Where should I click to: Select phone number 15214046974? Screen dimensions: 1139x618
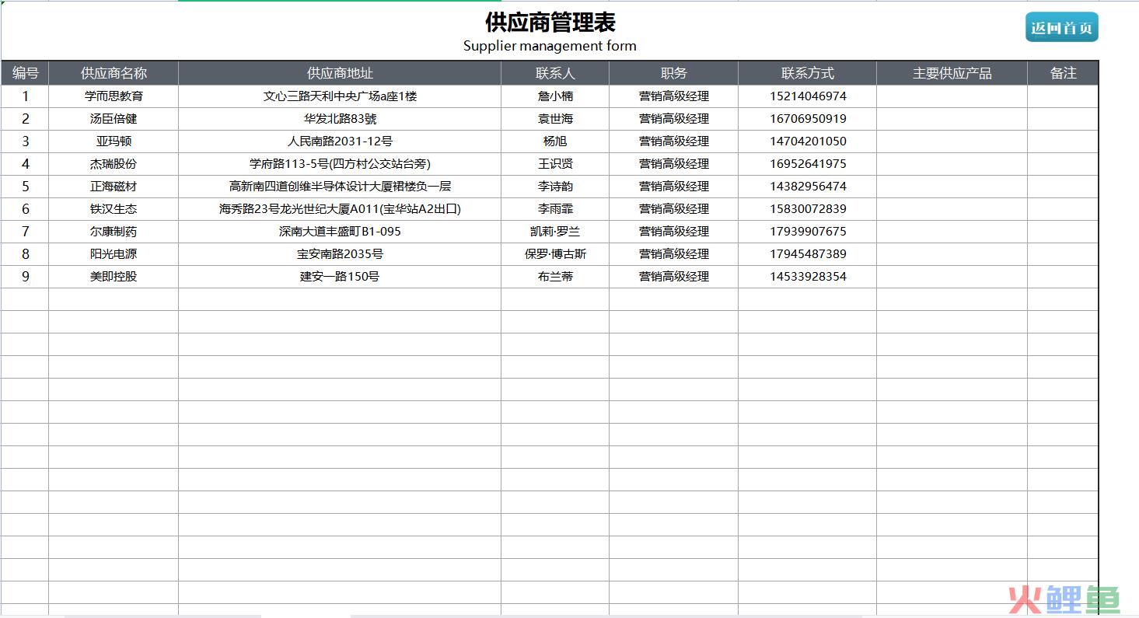808,96
